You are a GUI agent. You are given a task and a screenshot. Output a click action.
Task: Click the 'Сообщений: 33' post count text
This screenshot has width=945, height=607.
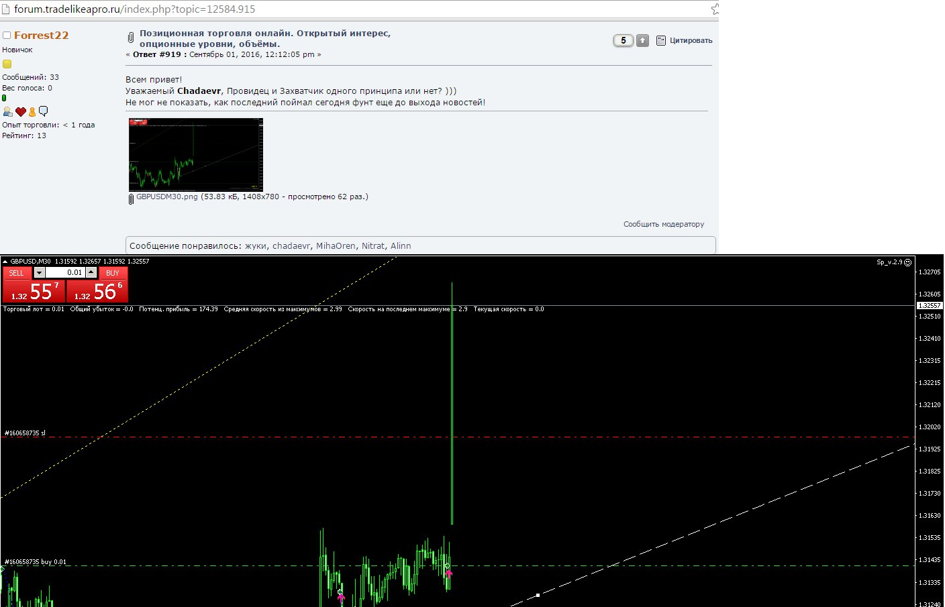click(30, 77)
